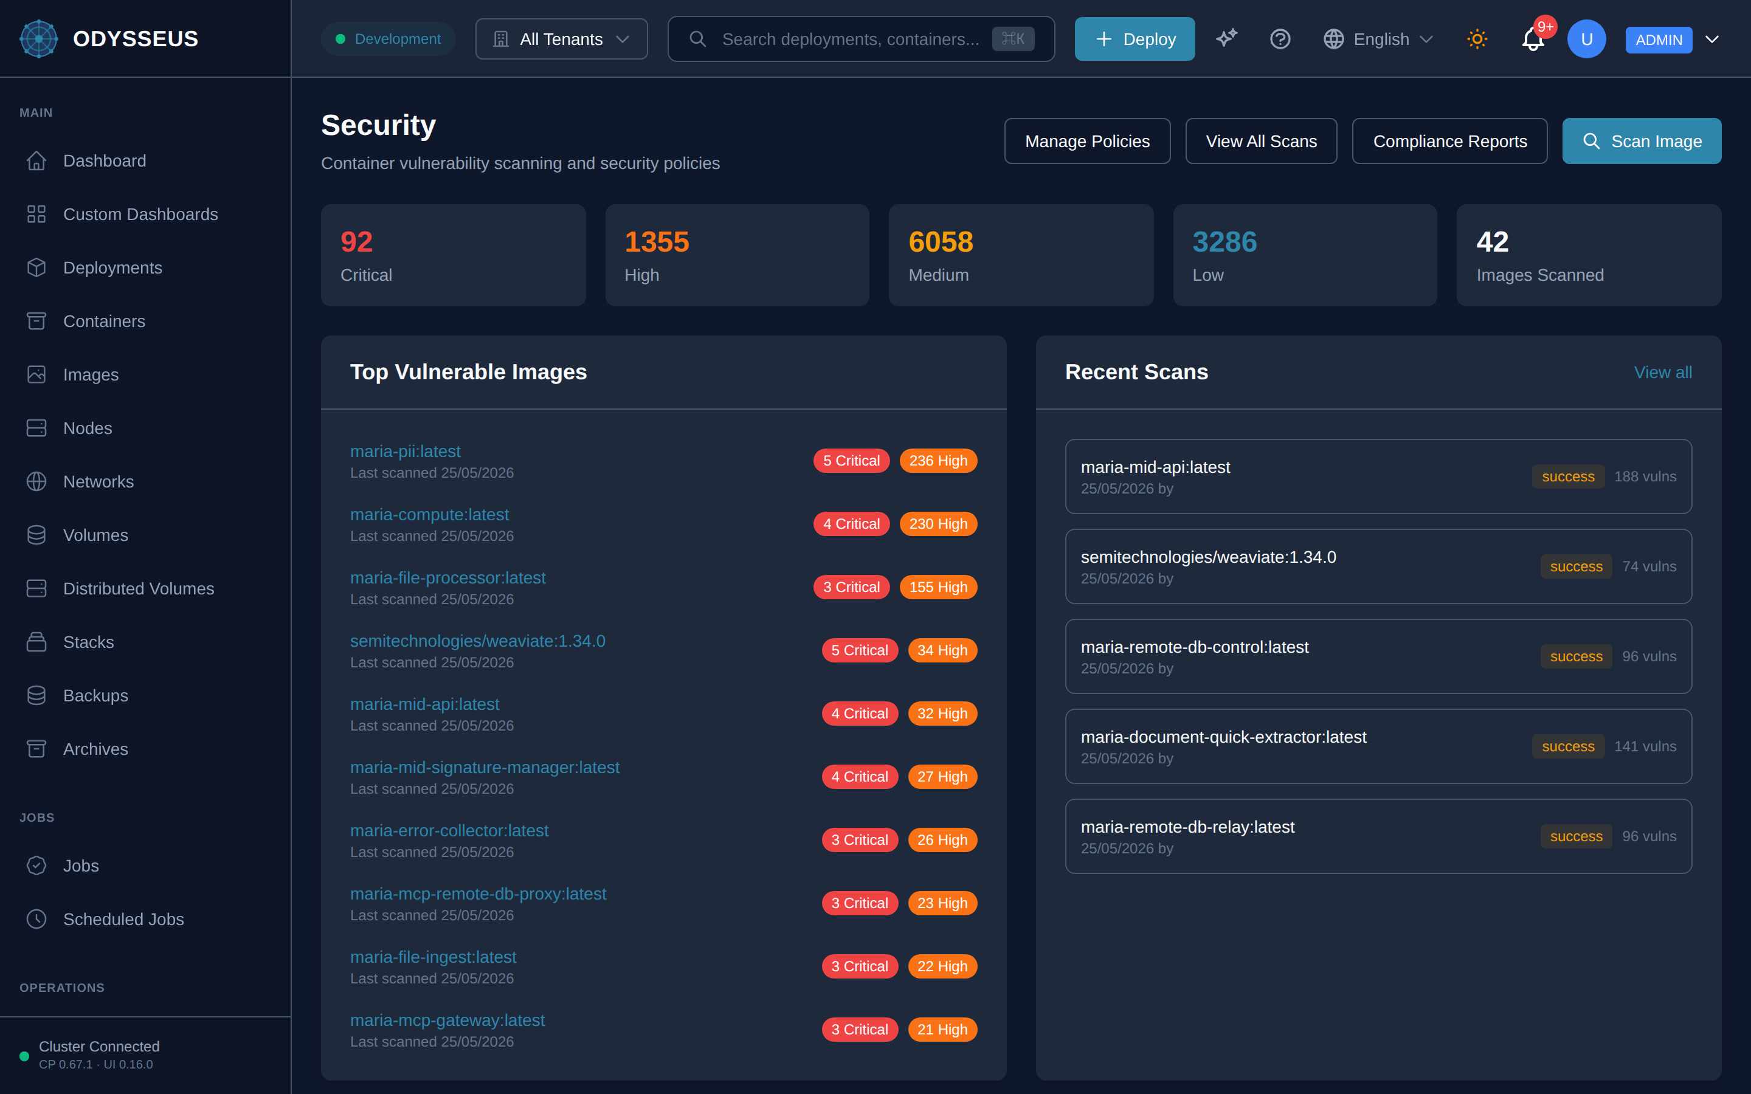Open the help question-mark icon
1751x1094 pixels.
click(x=1280, y=39)
